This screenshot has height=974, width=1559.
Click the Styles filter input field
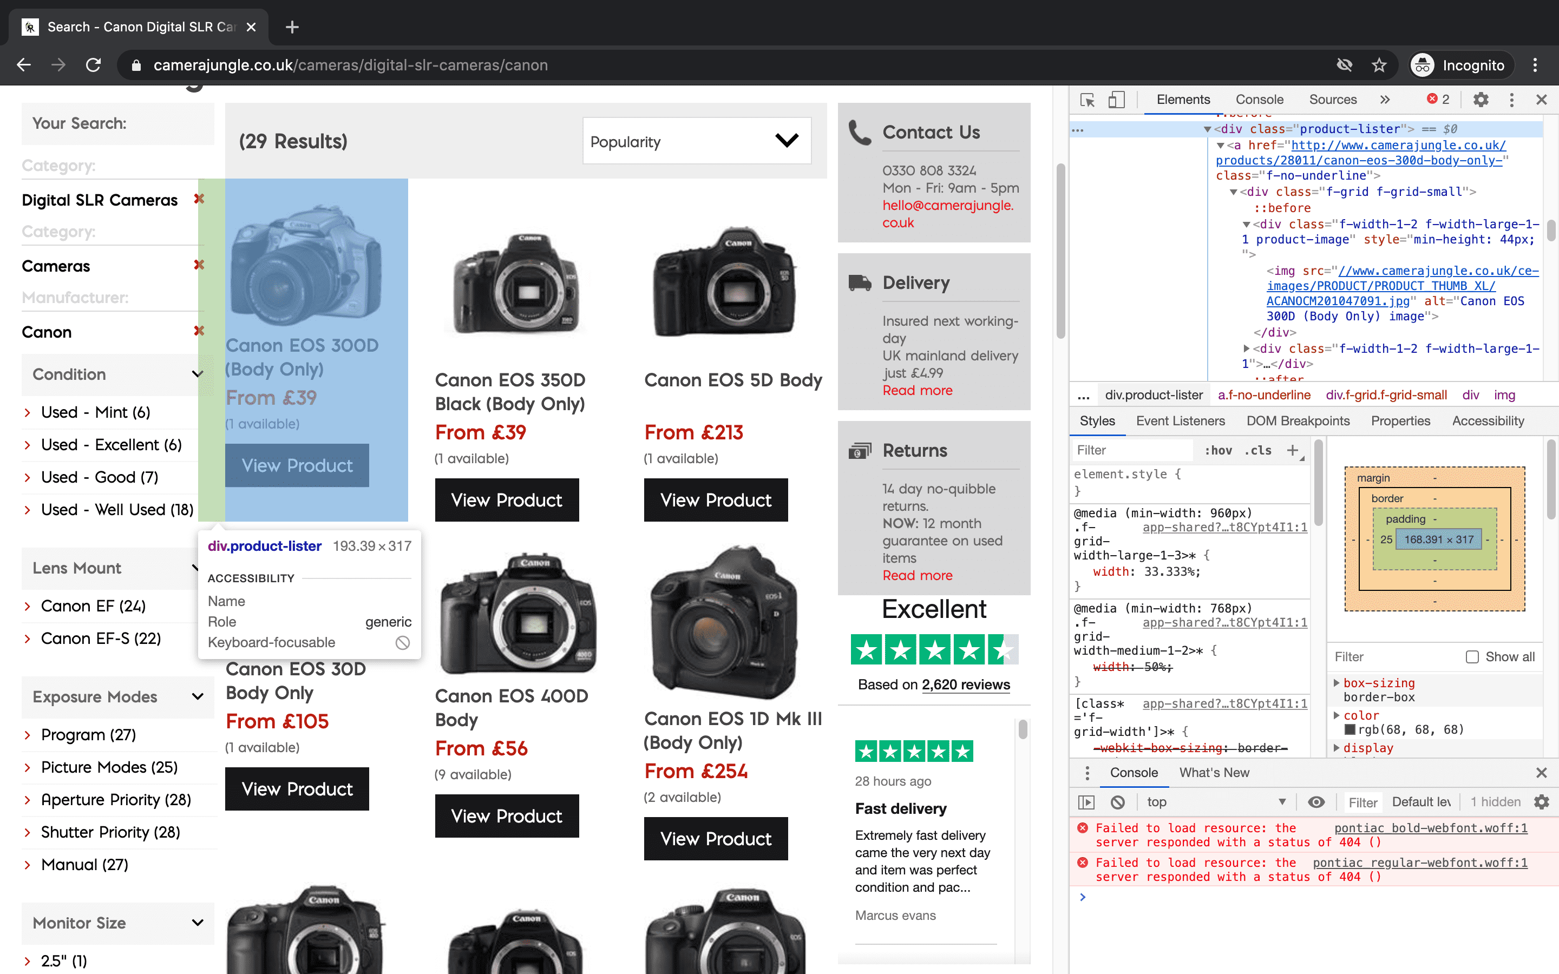click(1131, 450)
